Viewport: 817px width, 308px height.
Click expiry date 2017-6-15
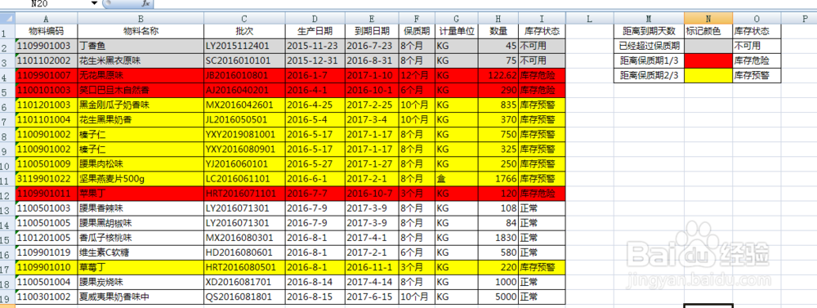(x=372, y=297)
